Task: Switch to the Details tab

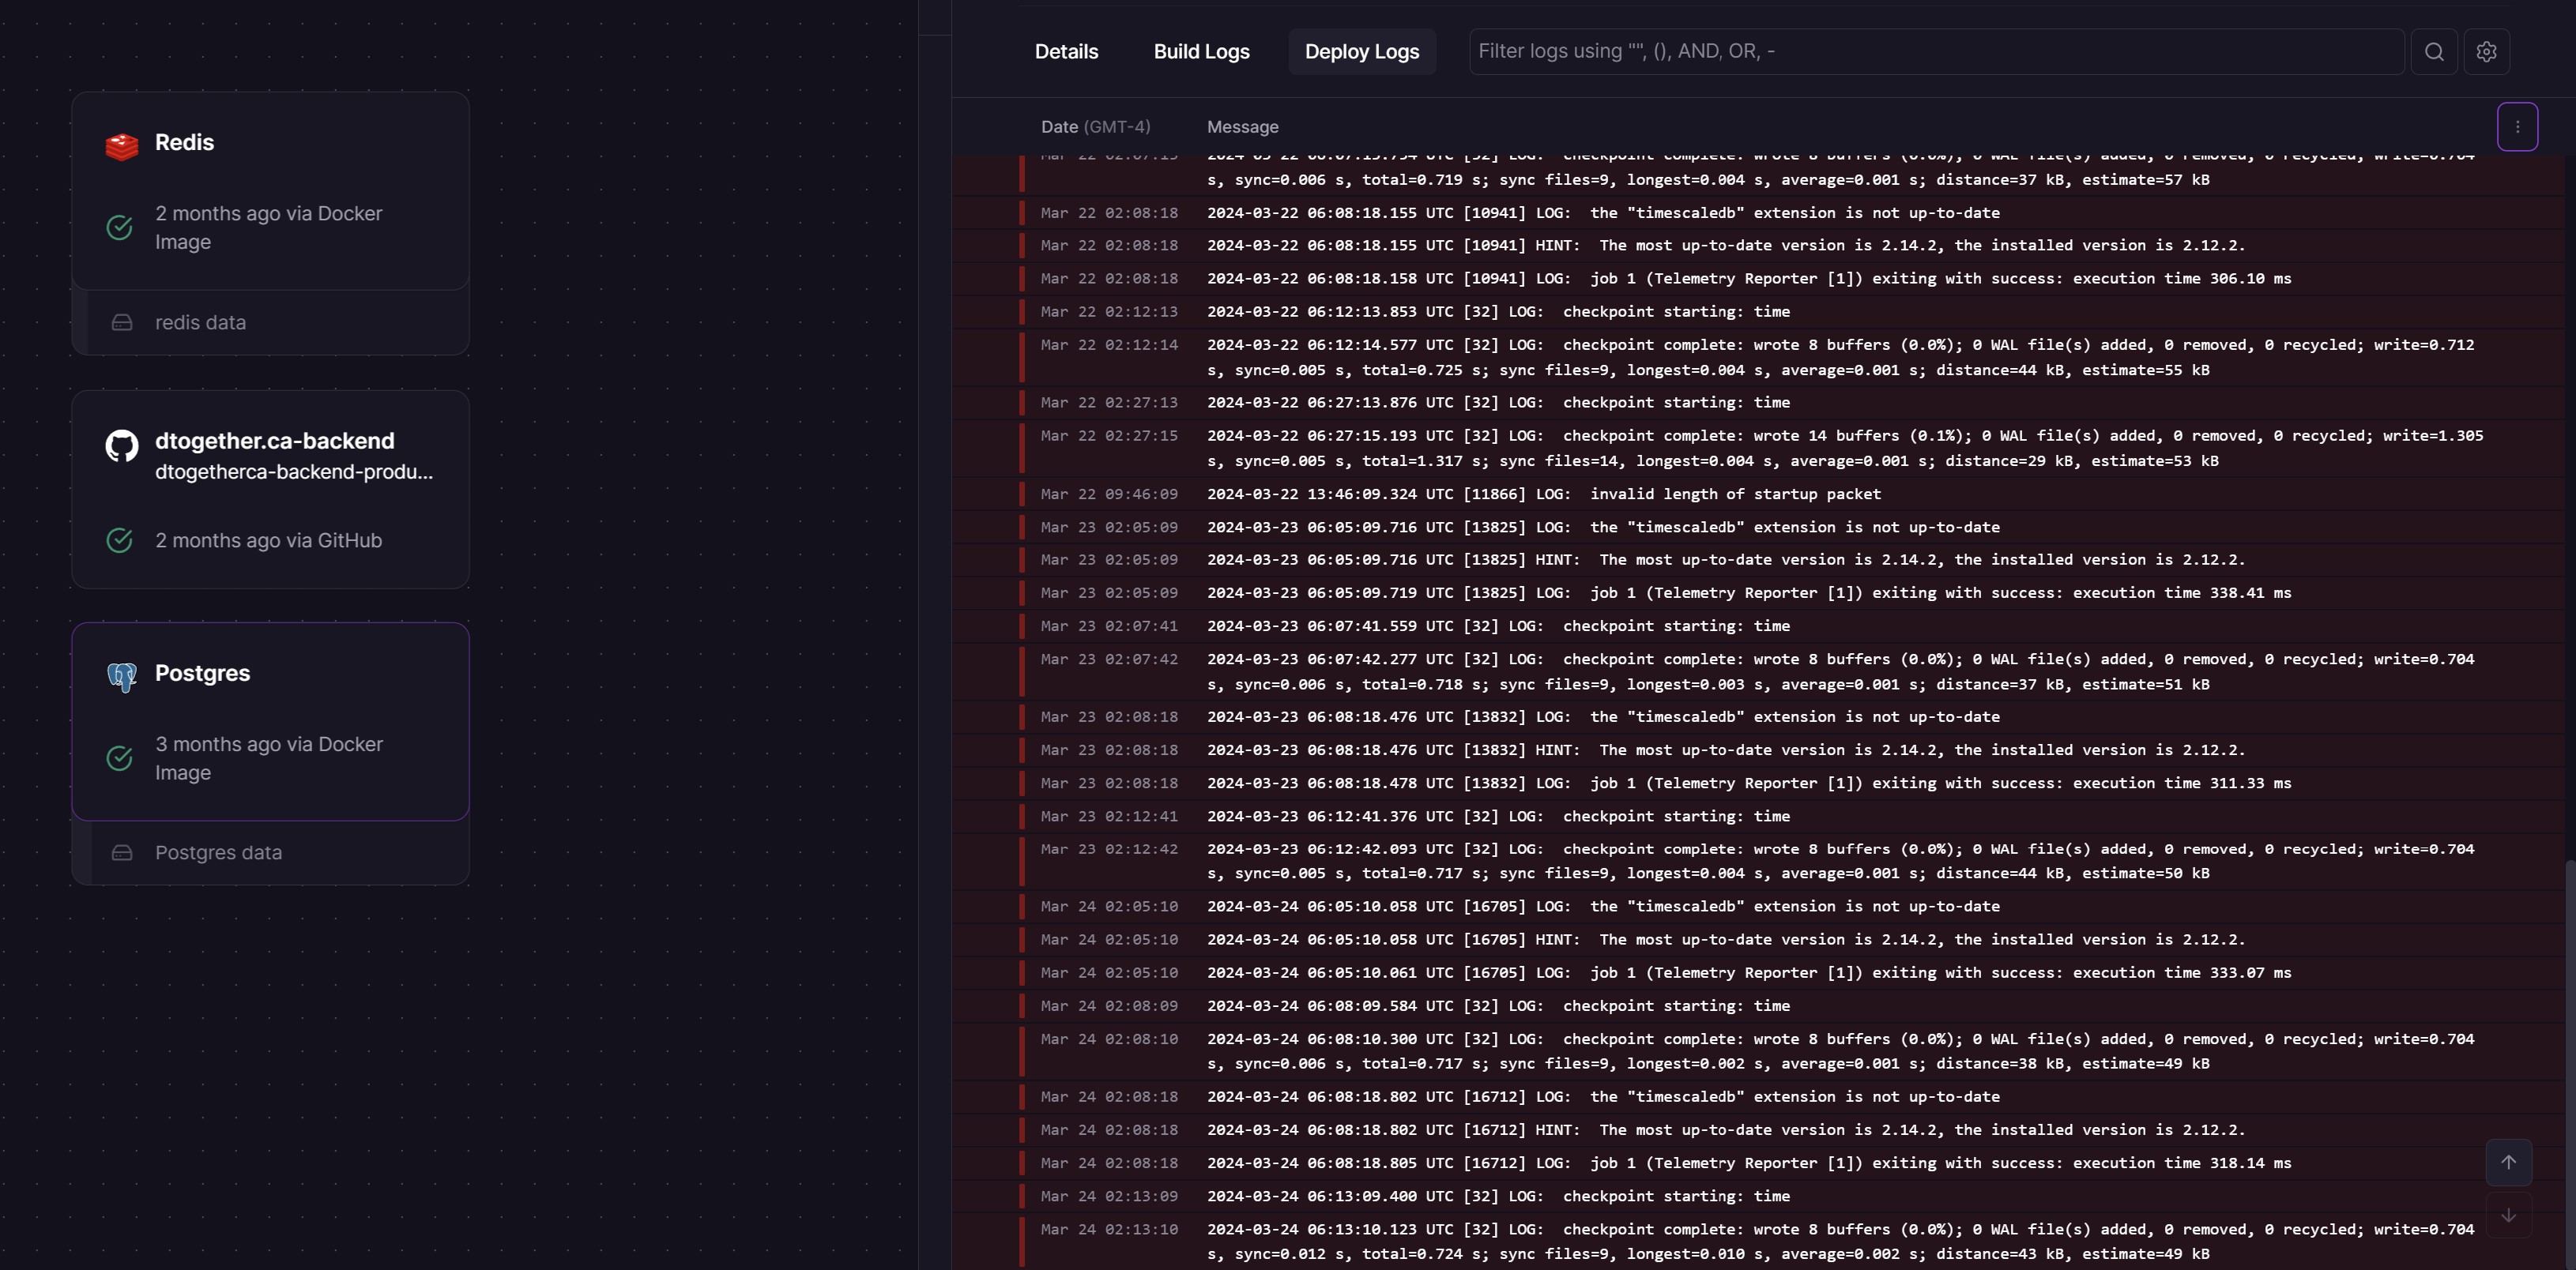Action: [x=1066, y=52]
